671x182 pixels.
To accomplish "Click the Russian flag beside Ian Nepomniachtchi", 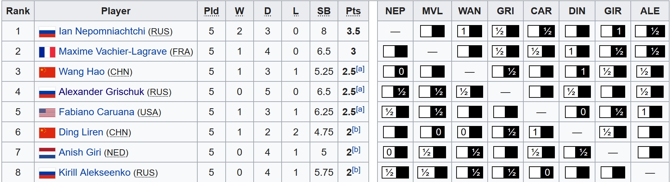I will 47,32.
